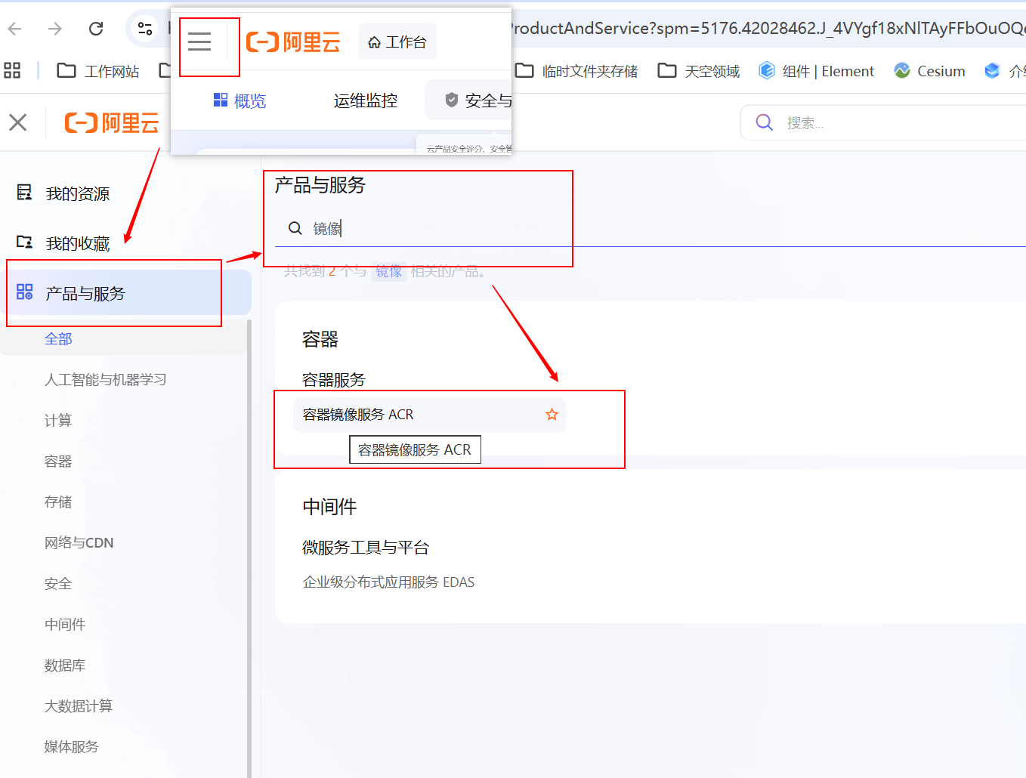Click the browser address bar URL

pos(767,29)
